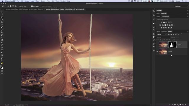The height and width of the screenshot is (106, 189).
Task: Select the Horizontal Type tool
Action: click(2, 50)
